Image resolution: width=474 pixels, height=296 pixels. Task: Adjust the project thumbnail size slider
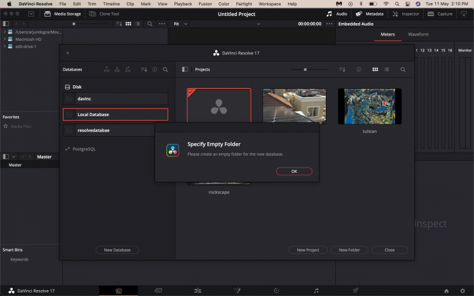[305, 69]
